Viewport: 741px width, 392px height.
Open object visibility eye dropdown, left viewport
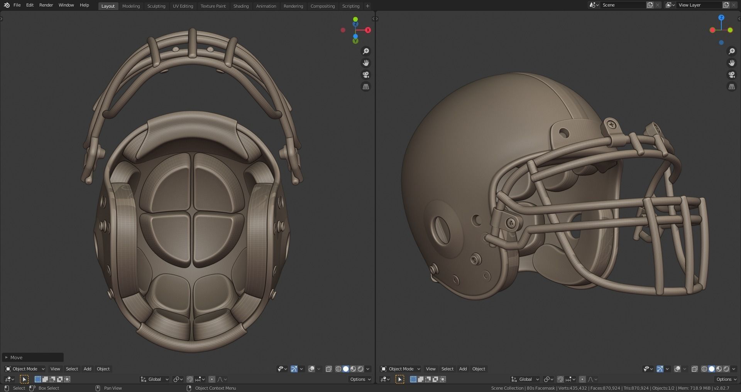pyautogui.click(x=283, y=369)
